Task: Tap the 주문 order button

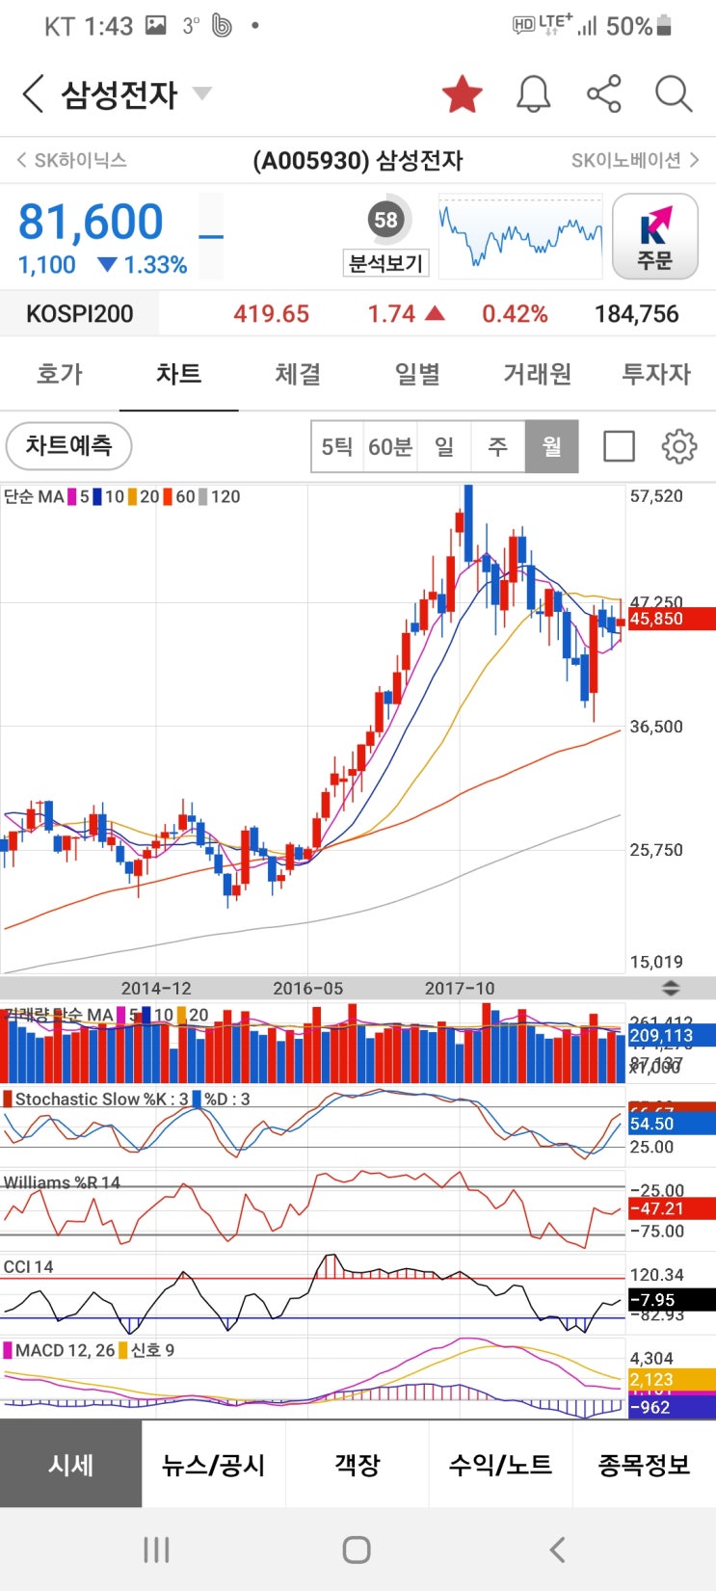Action: coord(654,236)
